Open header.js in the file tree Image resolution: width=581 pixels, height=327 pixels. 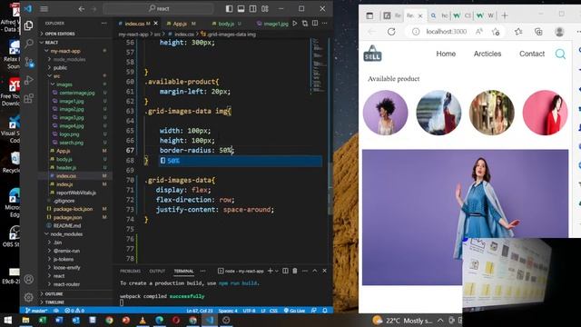(x=66, y=167)
